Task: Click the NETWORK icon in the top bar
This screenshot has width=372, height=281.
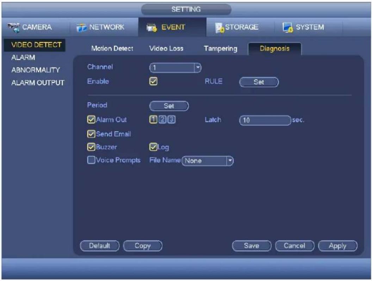Action: pyautogui.click(x=81, y=27)
